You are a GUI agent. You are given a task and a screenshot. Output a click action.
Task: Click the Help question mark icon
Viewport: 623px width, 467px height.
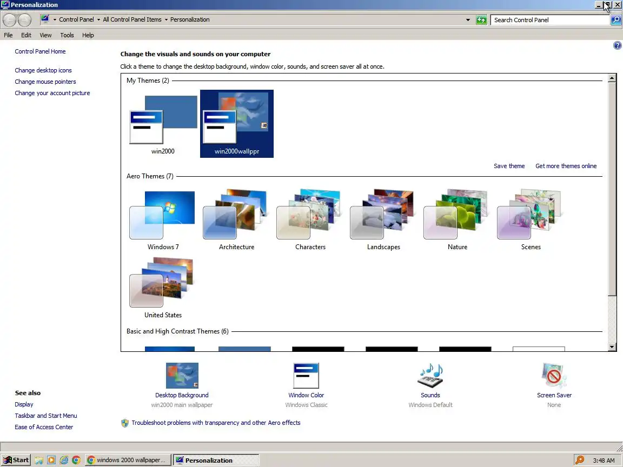click(617, 45)
